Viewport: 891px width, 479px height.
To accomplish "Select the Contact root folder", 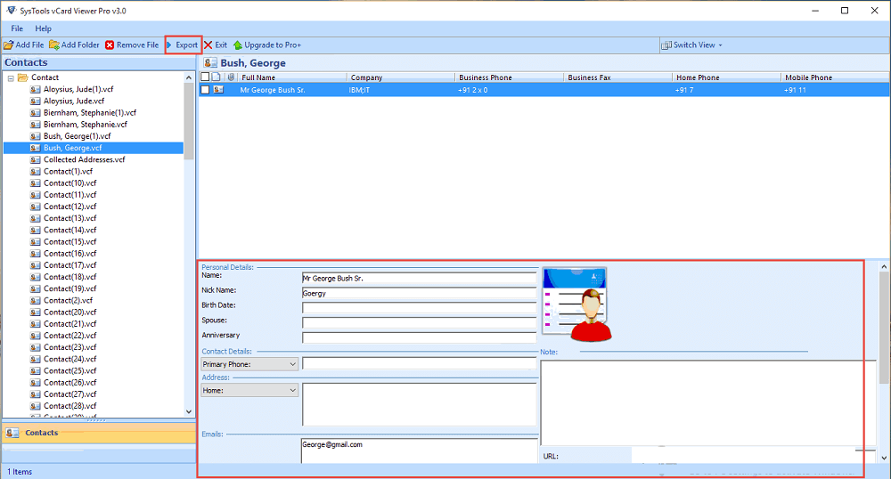I will 45,77.
